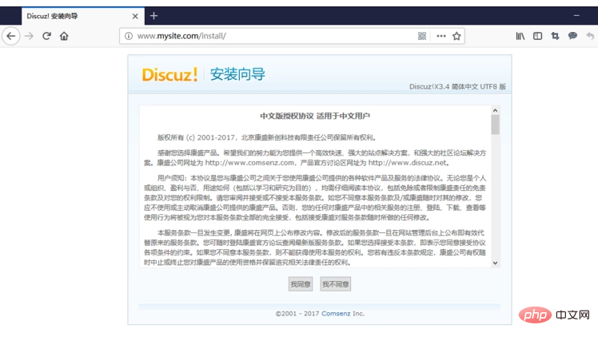This screenshot has width=598, height=341.
Task: Decline with the 我不同意 button
Action: [336, 284]
